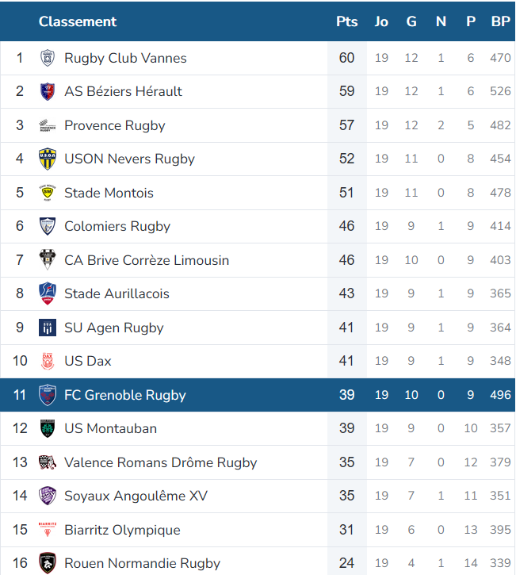The image size is (516, 575).
Task: Click the Stade Montois team badge
Action: pyautogui.click(x=48, y=193)
